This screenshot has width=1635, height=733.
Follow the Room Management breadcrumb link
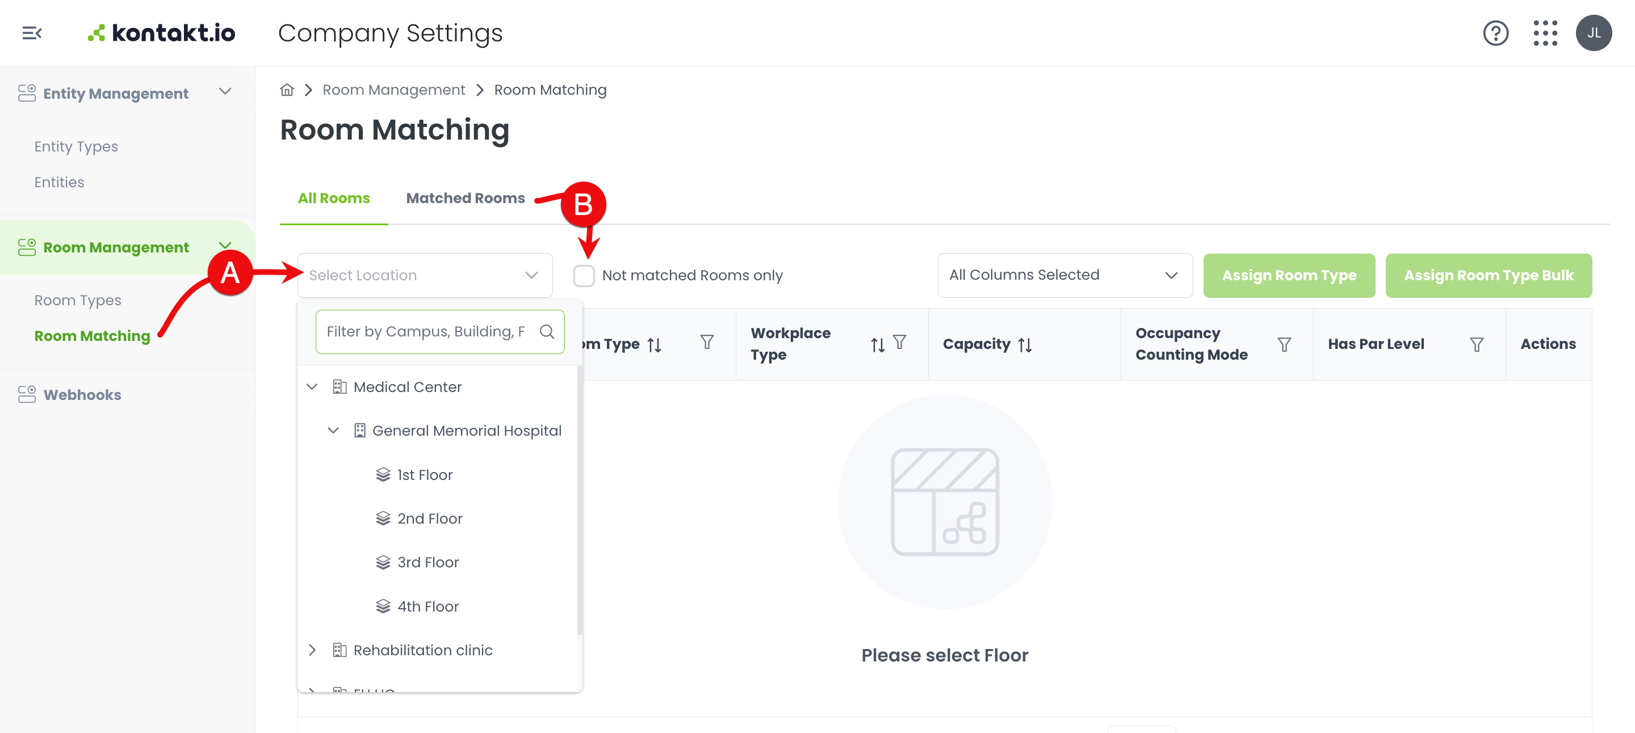(393, 90)
